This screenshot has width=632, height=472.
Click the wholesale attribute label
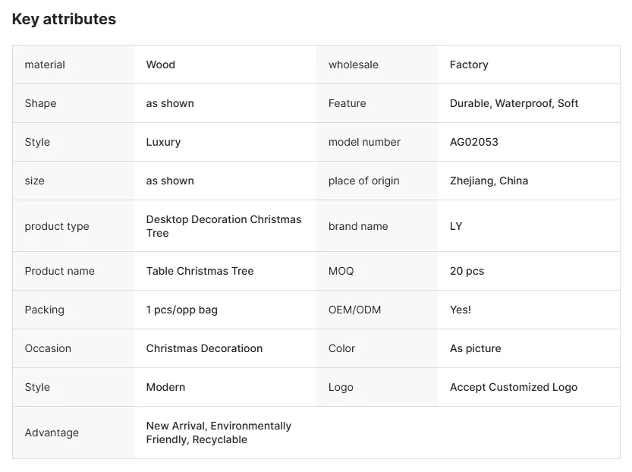click(x=354, y=65)
